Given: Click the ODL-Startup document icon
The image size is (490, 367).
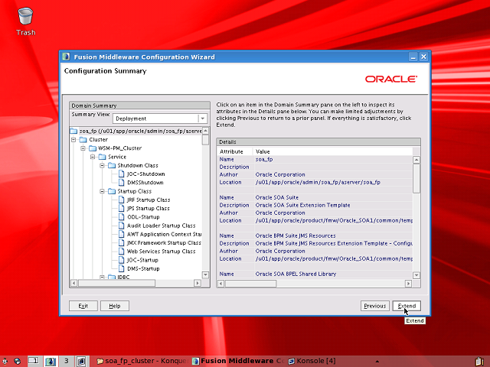Looking at the screenshot, I should coord(122,217).
